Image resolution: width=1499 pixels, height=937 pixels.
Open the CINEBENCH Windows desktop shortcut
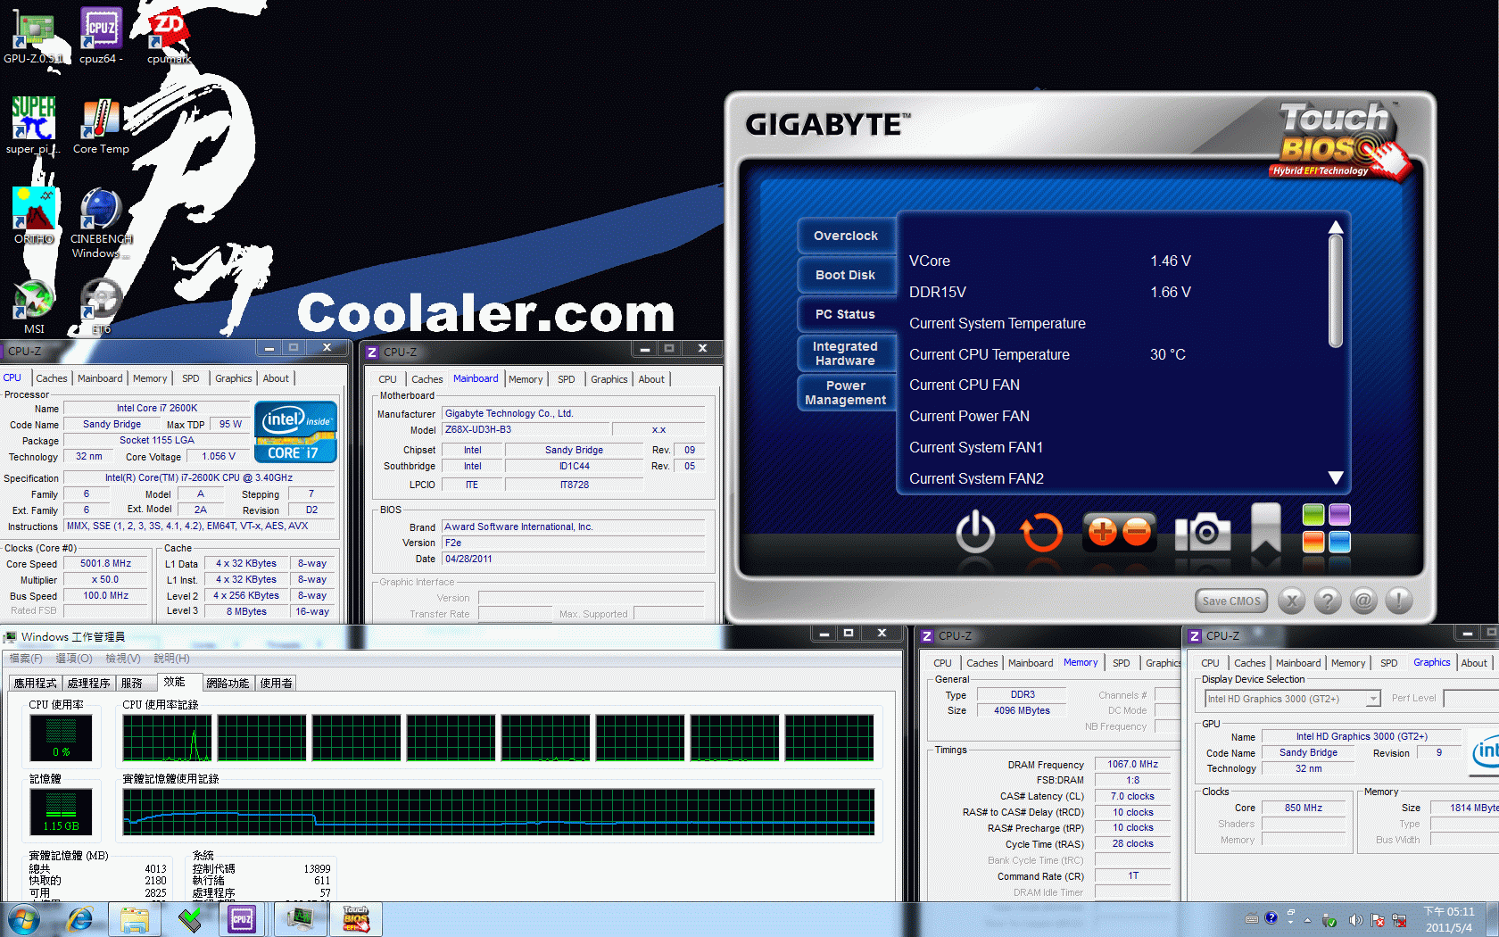(101, 223)
